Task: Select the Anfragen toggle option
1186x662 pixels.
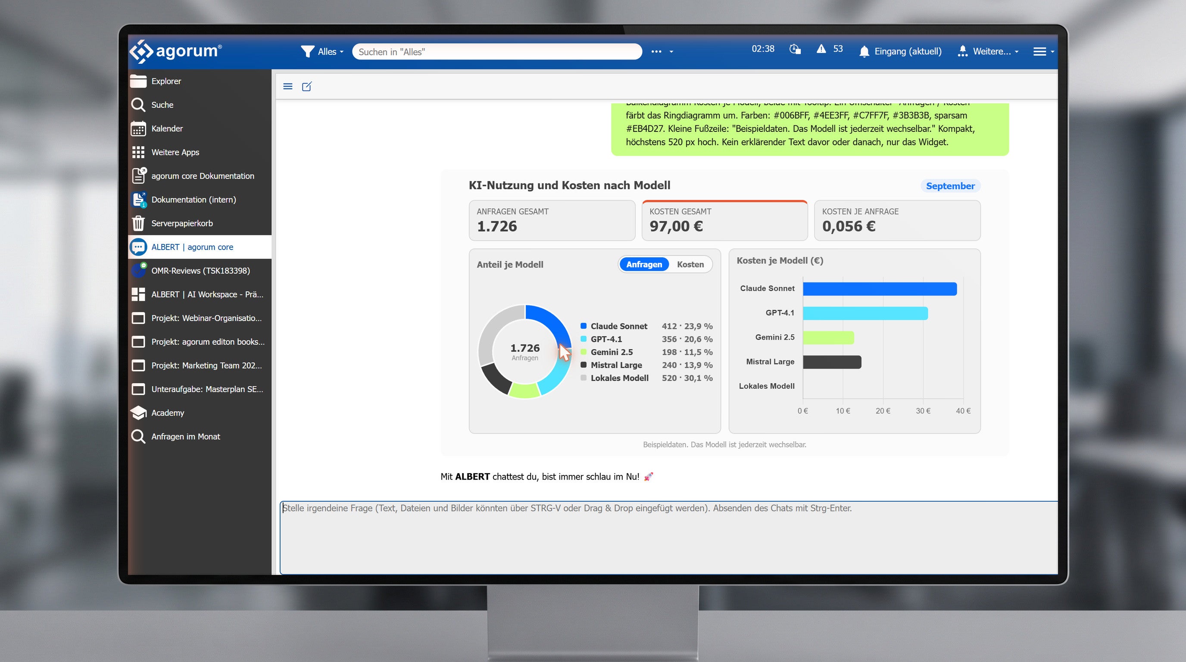Action: pyautogui.click(x=644, y=264)
